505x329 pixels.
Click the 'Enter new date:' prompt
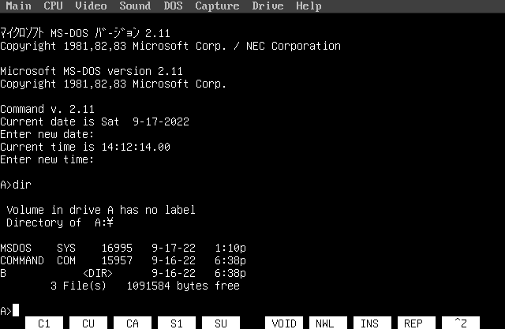click(x=47, y=134)
